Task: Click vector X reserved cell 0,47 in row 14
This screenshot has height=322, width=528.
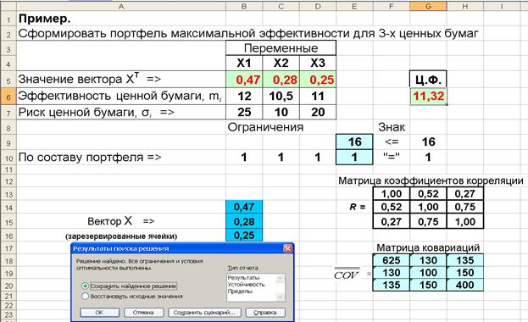Action: [x=244, y=207]
